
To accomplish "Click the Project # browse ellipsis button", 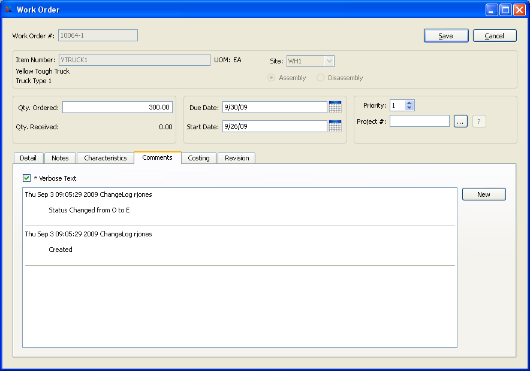I will click(460, 121).
